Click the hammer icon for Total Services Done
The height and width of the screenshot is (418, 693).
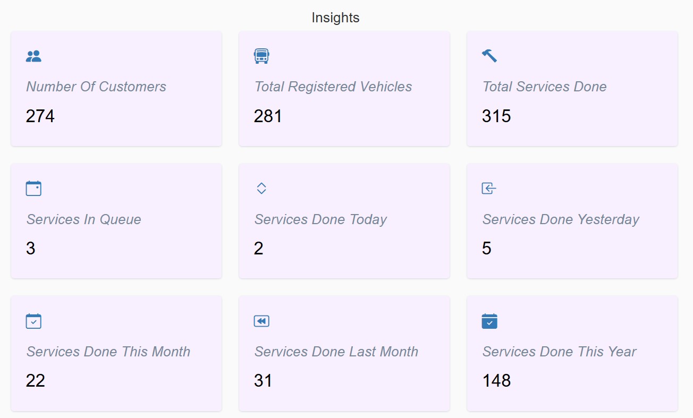click(x=489, y=56)
